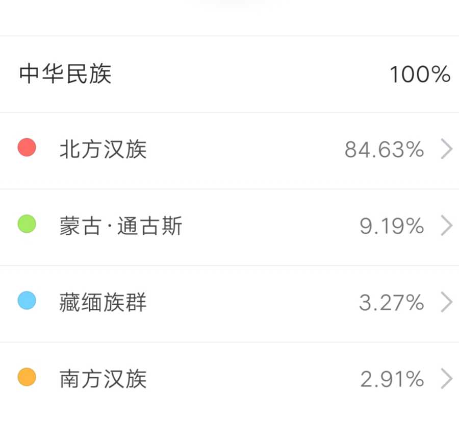This screenshot has height=441, width=459.
Task: Click the orange dot beside 南方汉族
Action: pyautogui.click(x=27, y=377)
